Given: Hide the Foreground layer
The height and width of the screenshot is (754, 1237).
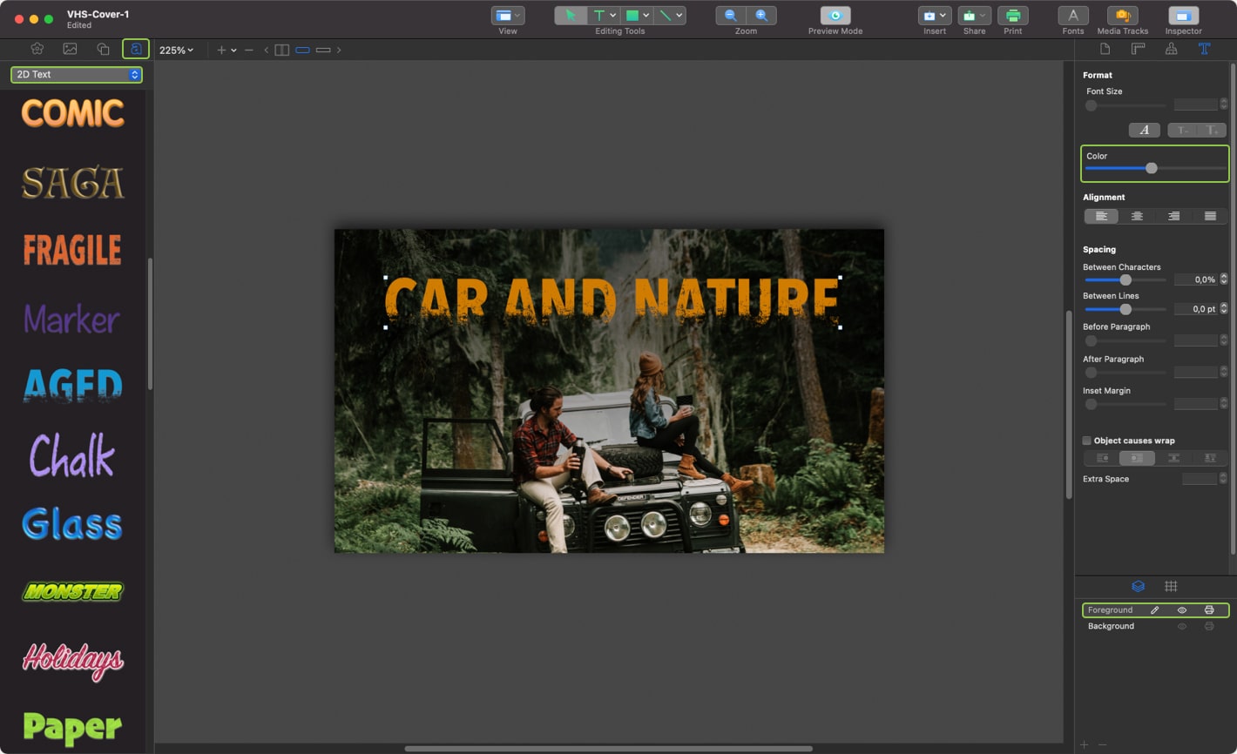Looking at the screenshot, I should [x=1182, y=609].
